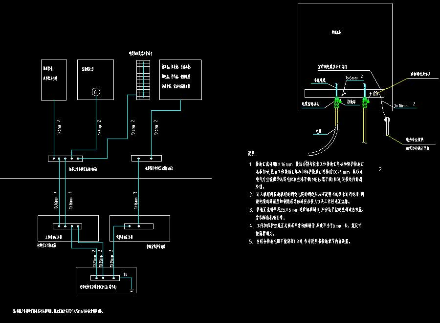Click the isolated '2' right of the notes

click(380, 169)
